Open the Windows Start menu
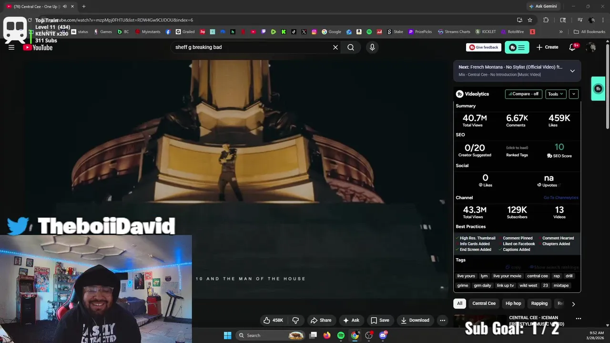Viewport: 610px width, 343px height. click(227, 335)
